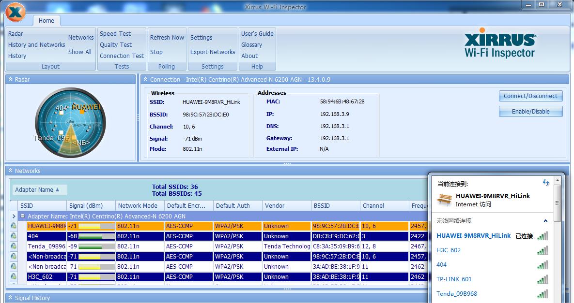Click the Connect/Disconnect button
Image resolution: width=574 pixels, height=303 pixels.
pos(530,96)
